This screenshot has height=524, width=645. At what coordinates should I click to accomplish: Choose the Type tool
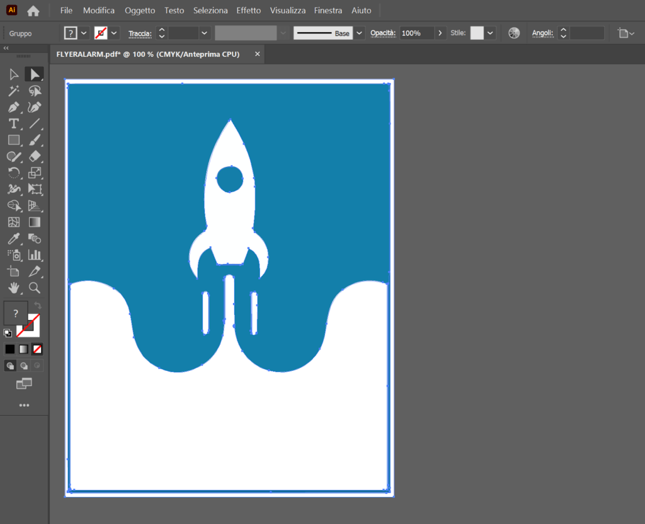(x=14, y=124)
